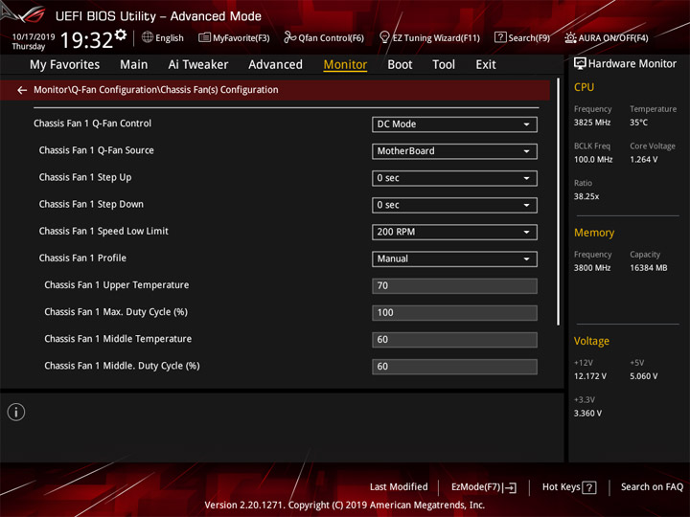This screenshot has width=690, height=517.
Task: Switch to the Main tab
Action: point(134,65)
